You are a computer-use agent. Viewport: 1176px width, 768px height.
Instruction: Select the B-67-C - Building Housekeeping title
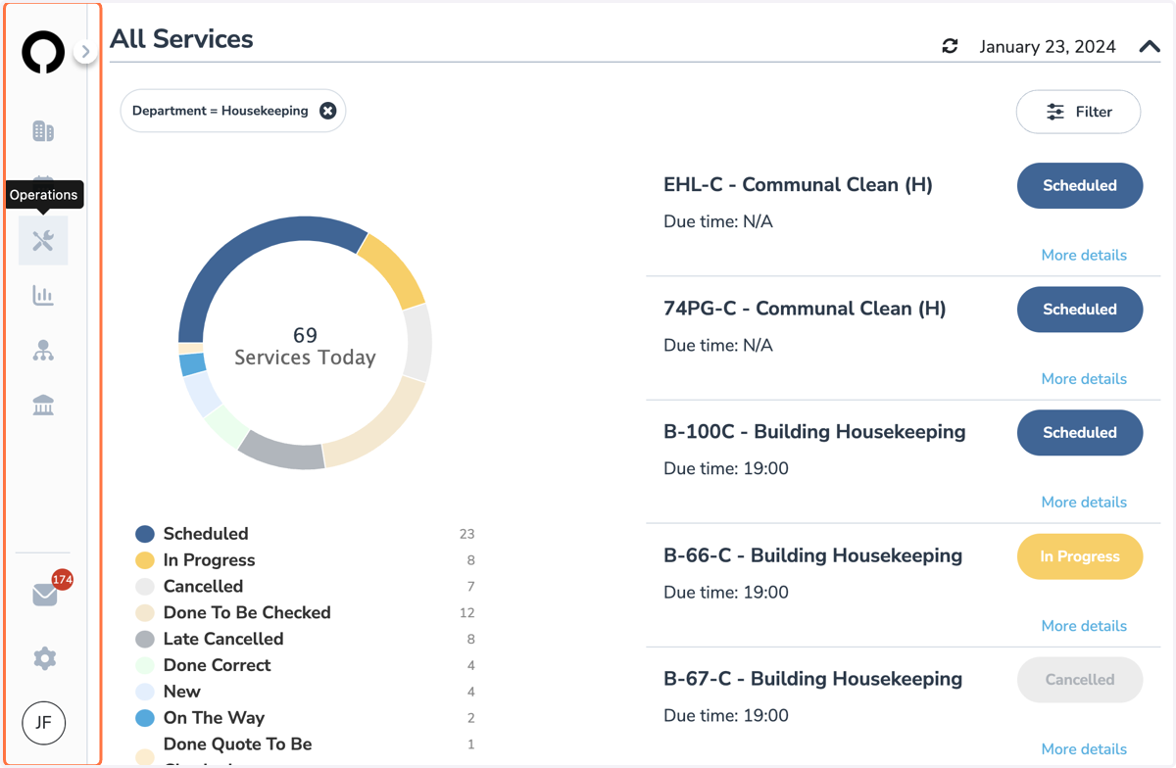pyautogui.click(x=812, y=679)
